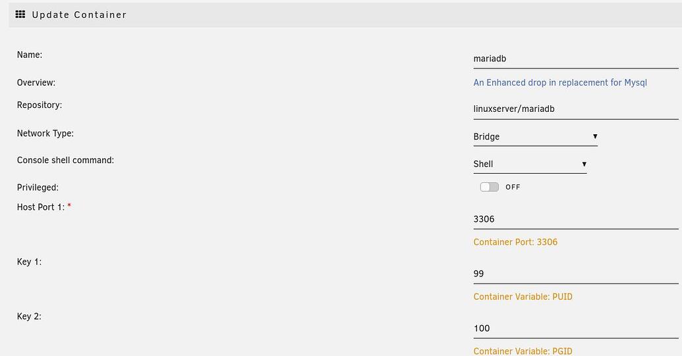
Task: Open the Network Type Bridge dropdown
Action: (x=536, y=137)
